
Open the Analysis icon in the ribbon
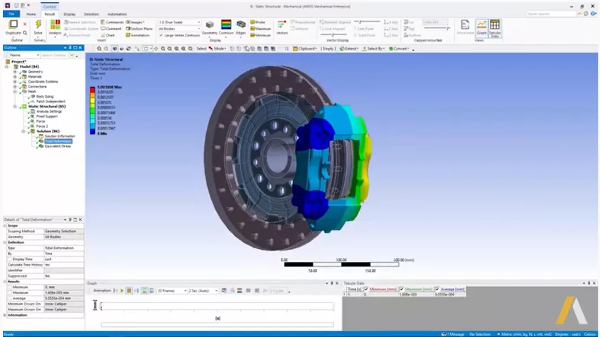point(55,25)
